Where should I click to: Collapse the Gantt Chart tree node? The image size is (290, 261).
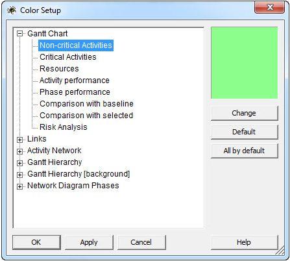(x=19, y=34)
